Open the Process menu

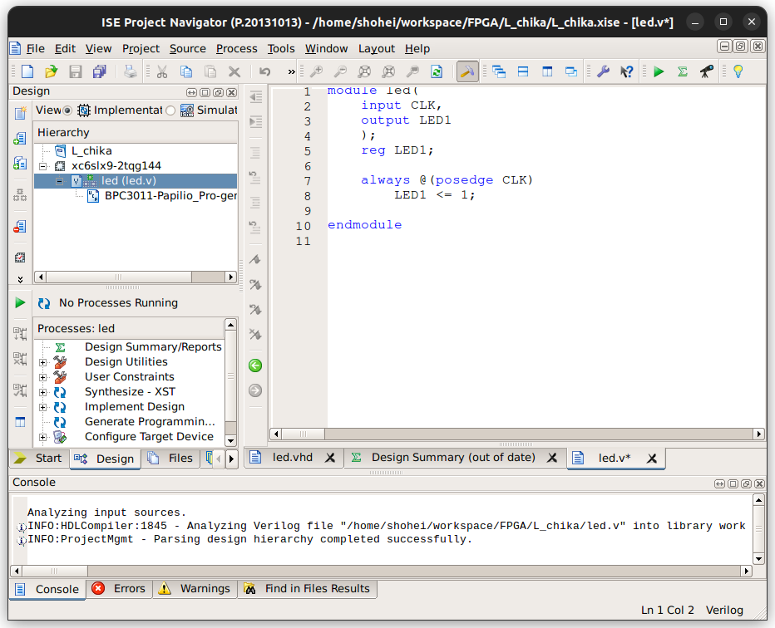(236, 48)
